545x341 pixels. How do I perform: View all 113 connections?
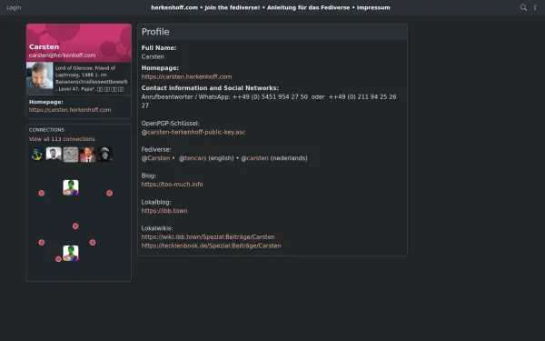point(62,139)
